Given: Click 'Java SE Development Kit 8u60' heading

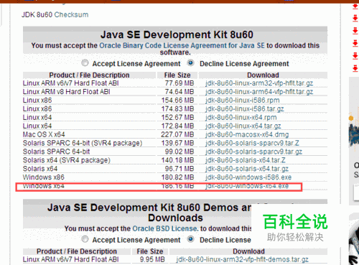Looking at the screenshot, I should (x=177, y=34).
